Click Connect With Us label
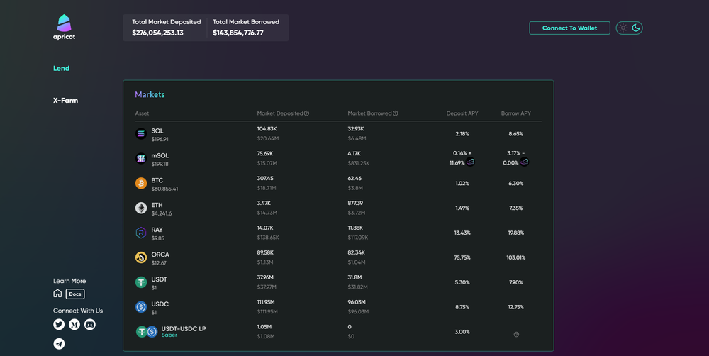Image resolution: width=709 pixels, height=356 pixels. (x=78, y=311)
